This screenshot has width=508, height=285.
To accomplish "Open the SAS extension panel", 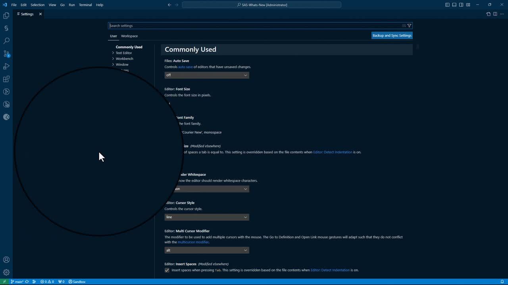I will pyautogui.click(x=6, y=28).
